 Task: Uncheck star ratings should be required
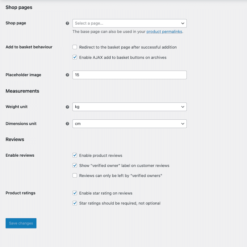(74, 203)
